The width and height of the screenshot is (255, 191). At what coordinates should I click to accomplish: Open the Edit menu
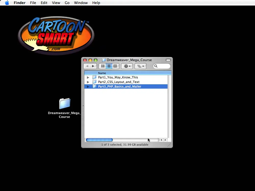[x=44, y=3]
